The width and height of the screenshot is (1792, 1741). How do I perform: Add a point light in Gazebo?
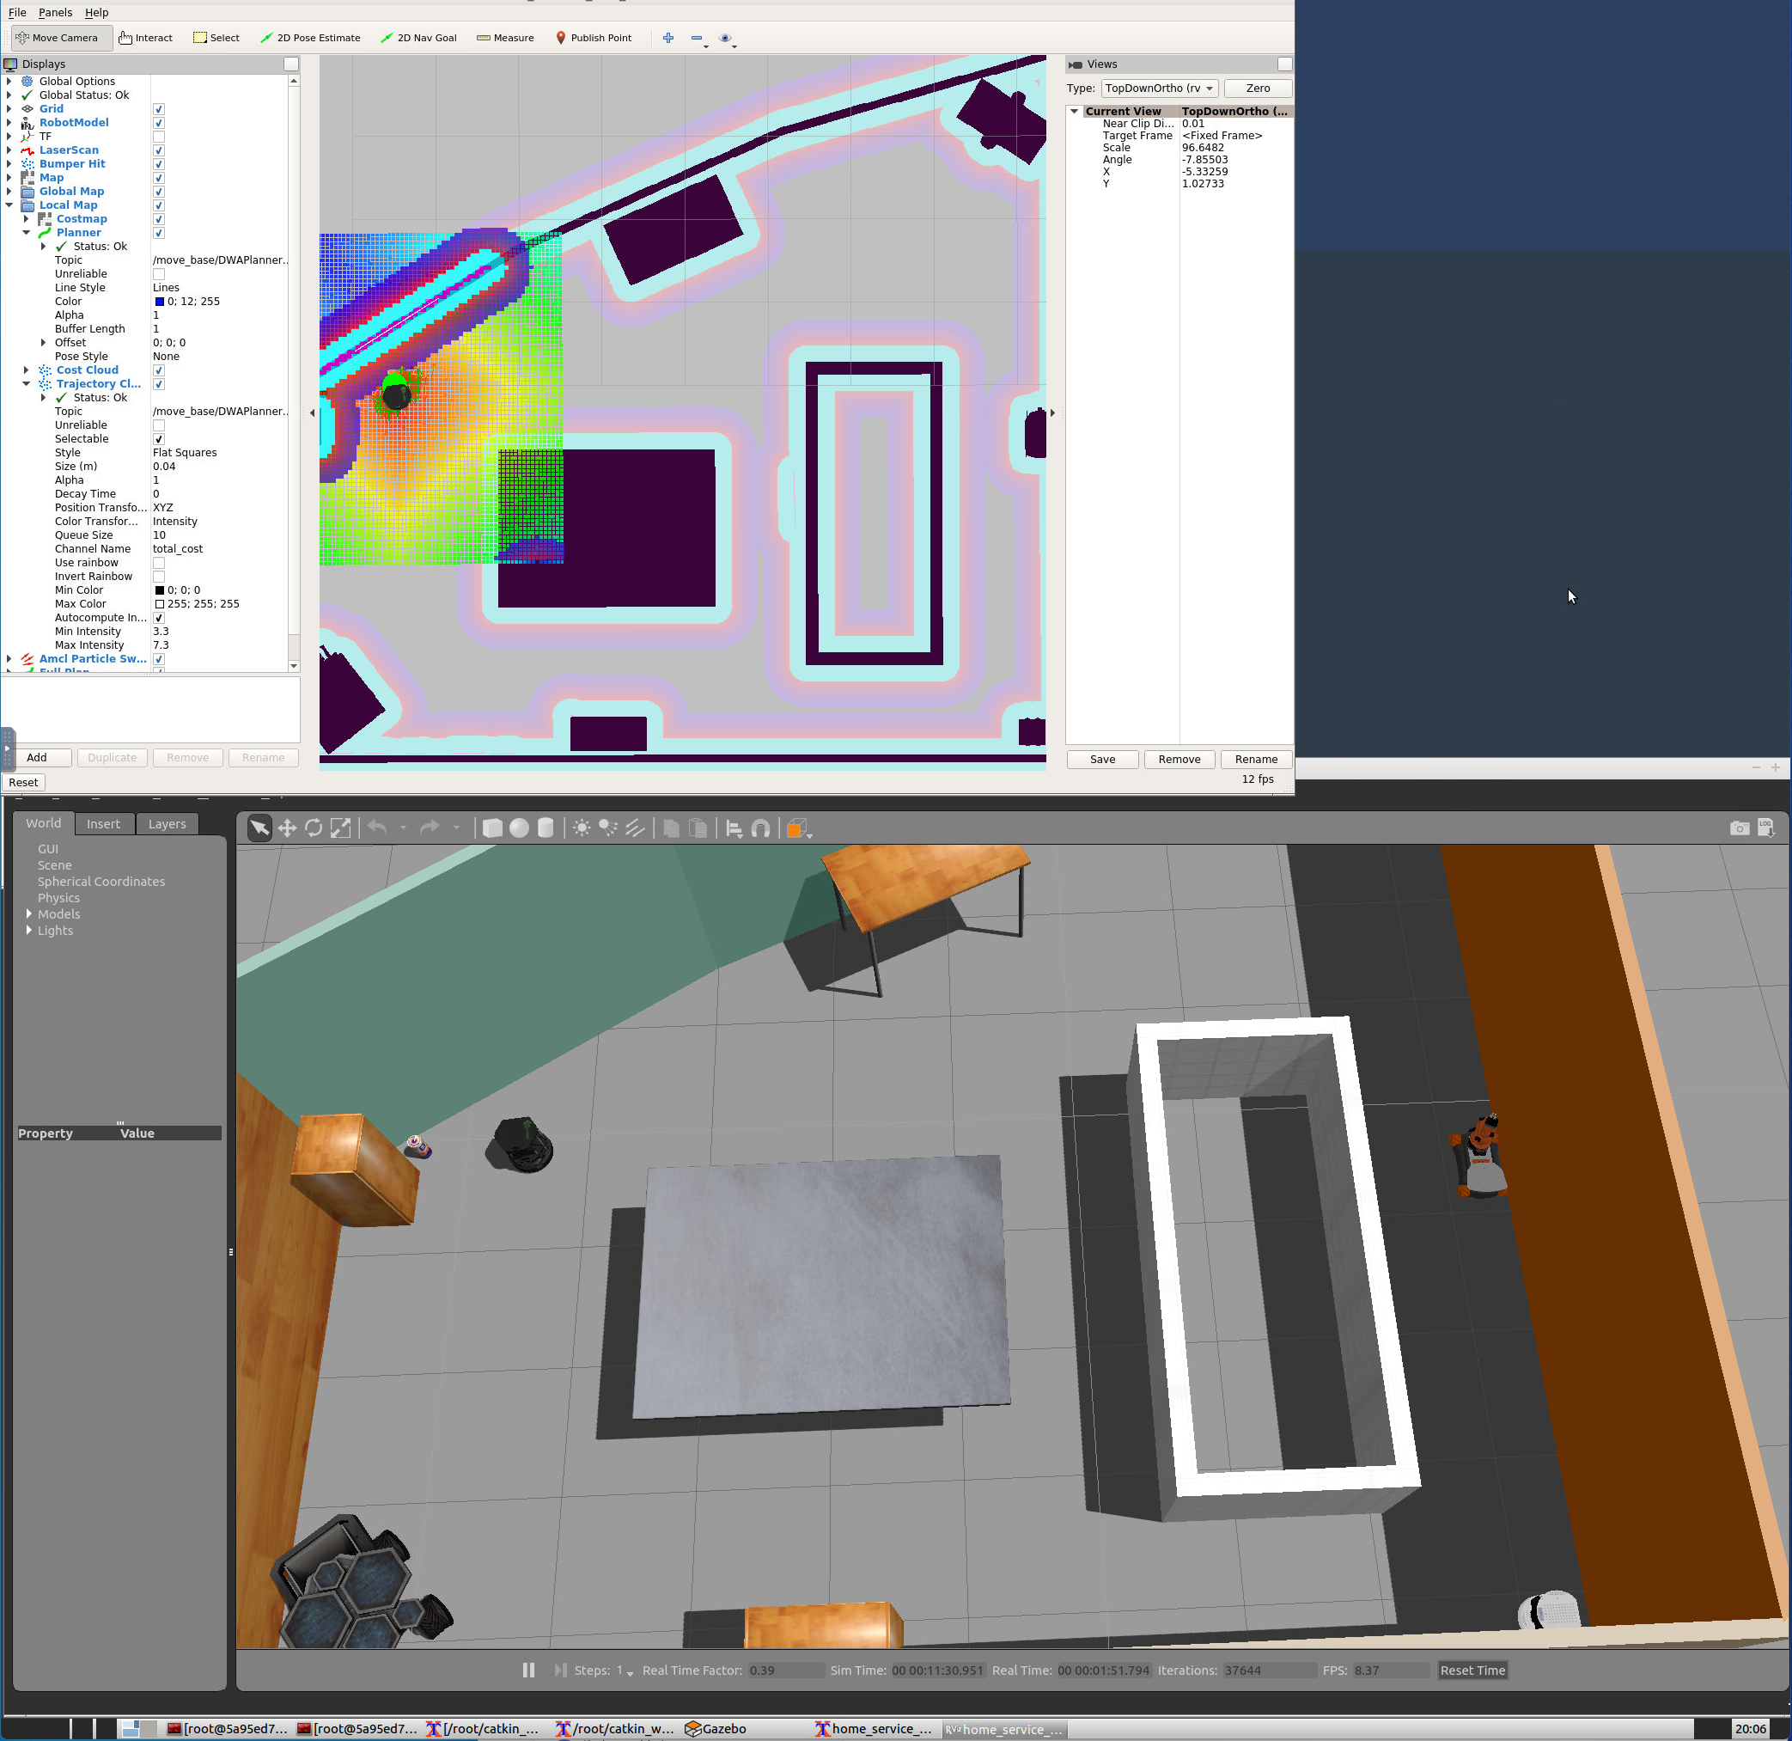coord(582,828)
